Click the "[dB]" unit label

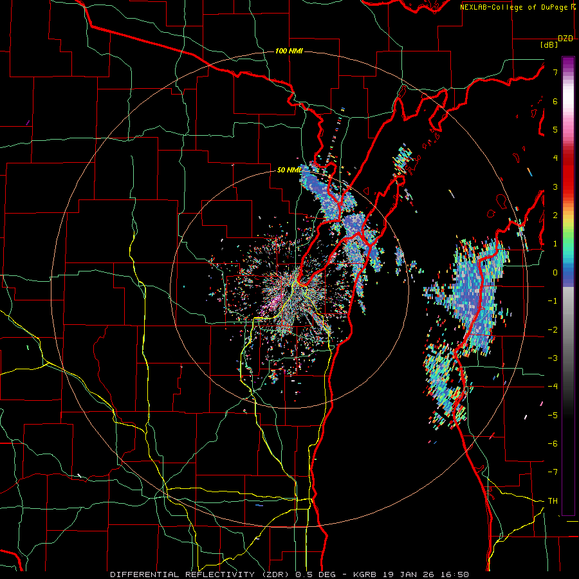coord(549,45)
